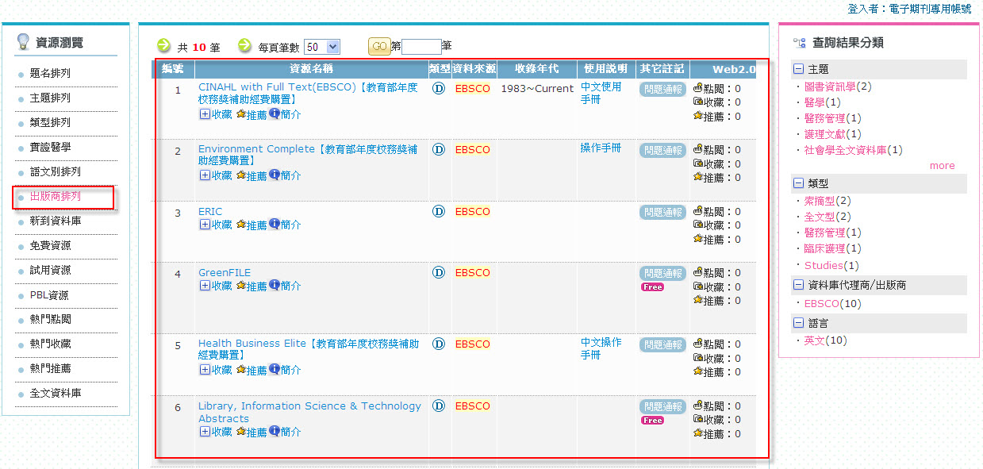Select 類型排列 in the sidebar
Image resolution: width=983 pixels, height=469 pixels.
pos(50,122)
